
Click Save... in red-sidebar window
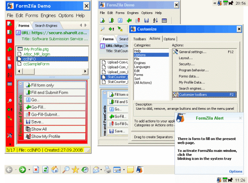(55, 122)
